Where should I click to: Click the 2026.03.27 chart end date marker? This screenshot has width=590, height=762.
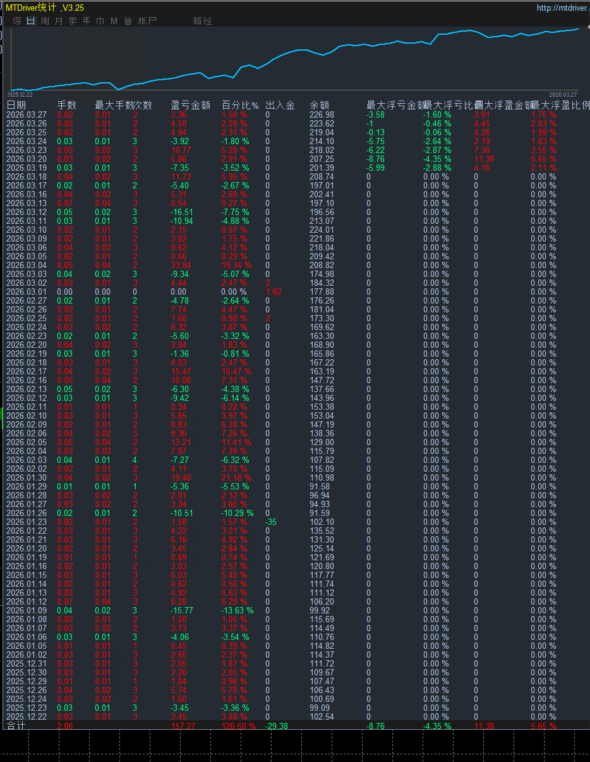pyautogui.click(x=563, y=94)
